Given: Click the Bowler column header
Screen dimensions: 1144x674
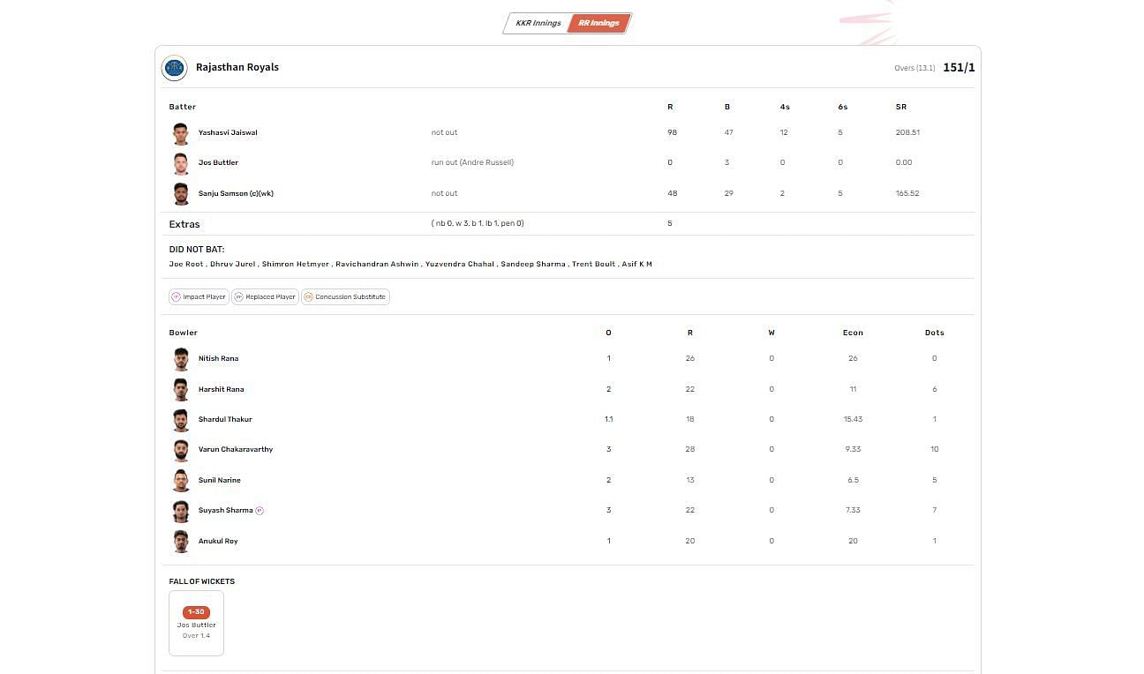Looking at the screenshot, I should point(184,333).
